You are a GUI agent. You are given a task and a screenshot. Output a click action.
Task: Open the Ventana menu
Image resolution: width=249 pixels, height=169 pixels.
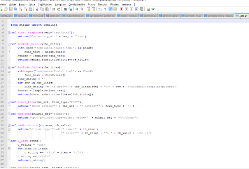pos(126,4)
